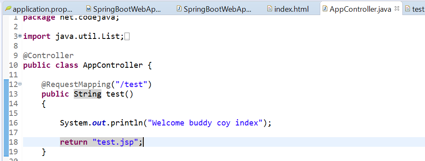
Task: Close the AppController.java tab
Action: (x=397, y=9)
